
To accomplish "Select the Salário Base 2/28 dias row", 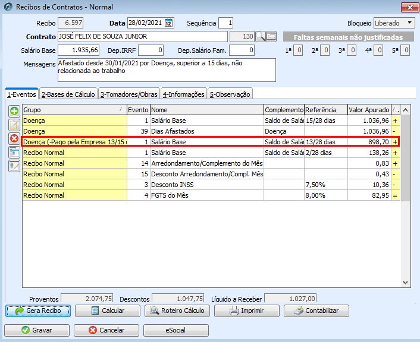I will pyautogui.click(x=211, y=153).
